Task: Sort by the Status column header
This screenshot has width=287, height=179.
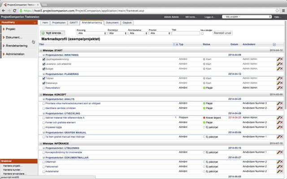Action: click(206, 44)
